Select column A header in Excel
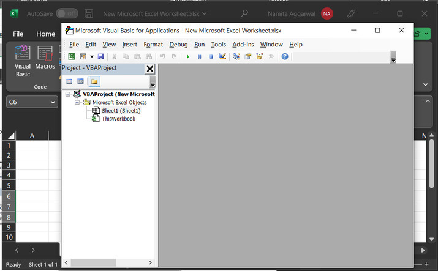The image size is (438, 271). point(32,136)
